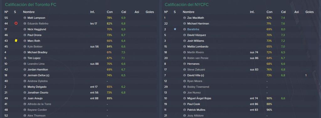
Task: Select Miguel Ángel Rojas in NYCFC list
Action: (199, 98)
